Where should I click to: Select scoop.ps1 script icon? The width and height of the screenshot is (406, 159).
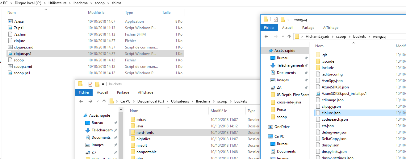(10, 73)
